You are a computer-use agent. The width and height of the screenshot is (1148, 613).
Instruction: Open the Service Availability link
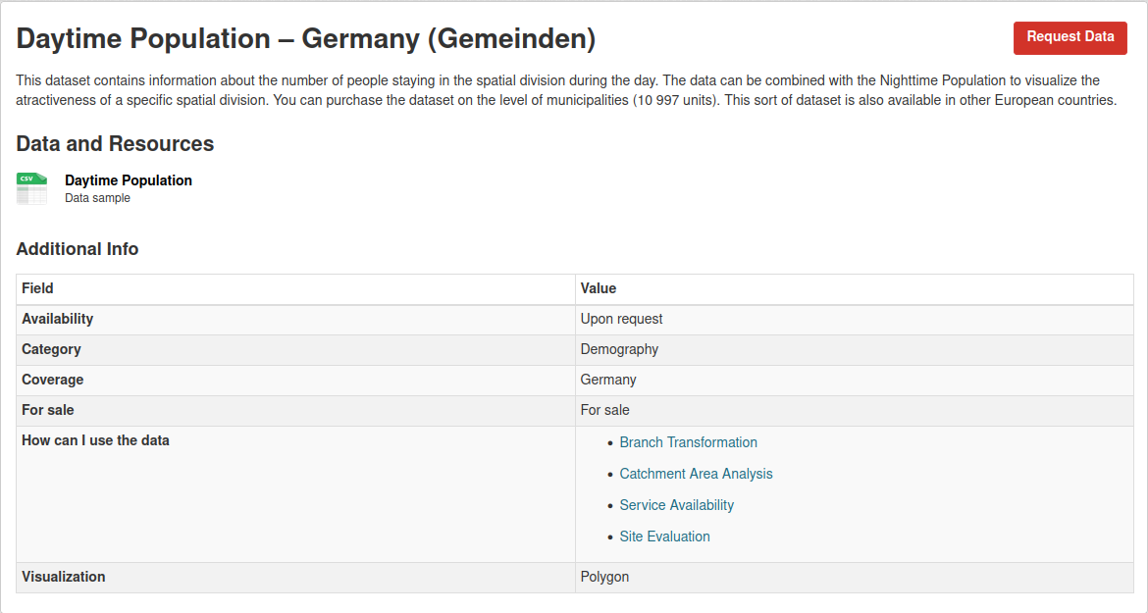coord(676,505)
